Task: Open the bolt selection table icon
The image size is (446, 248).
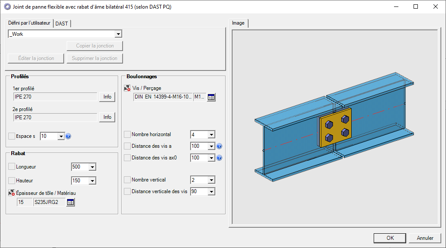Action: [x=211, y=97]
